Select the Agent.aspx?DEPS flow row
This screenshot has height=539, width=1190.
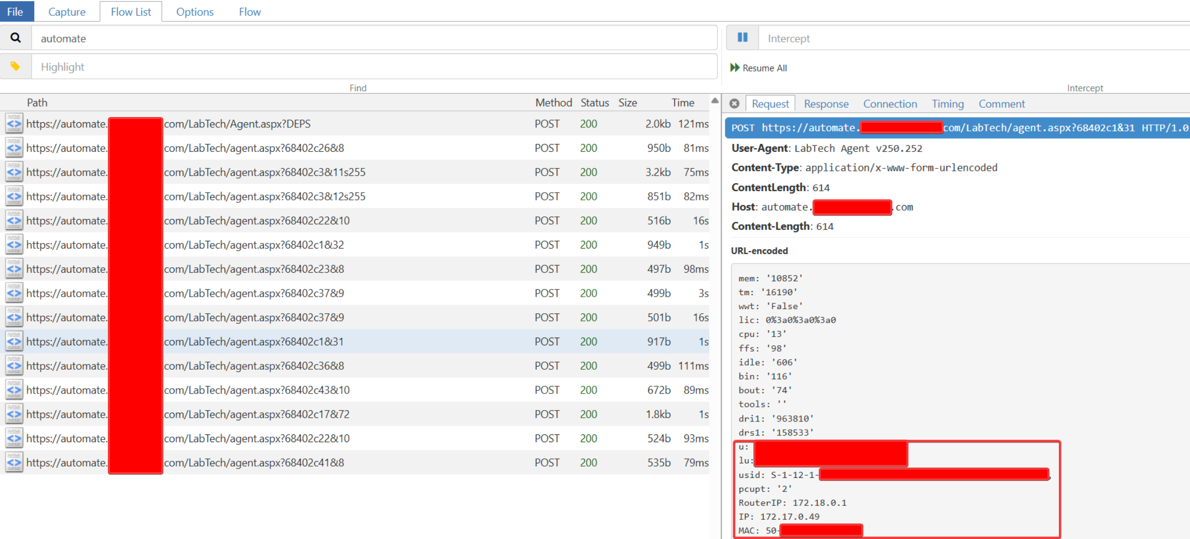pyautogui.click(x=355, y=124)
